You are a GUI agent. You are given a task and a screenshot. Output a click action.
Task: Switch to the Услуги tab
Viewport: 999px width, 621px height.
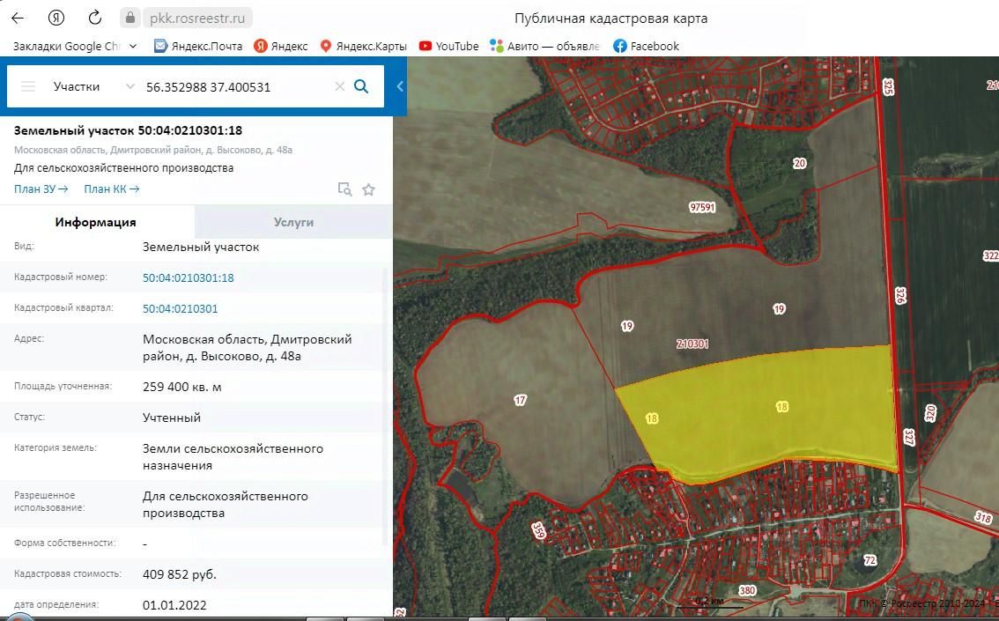[293, 222]
